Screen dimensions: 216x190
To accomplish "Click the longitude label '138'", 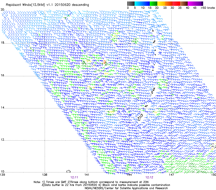I will 45,175.
